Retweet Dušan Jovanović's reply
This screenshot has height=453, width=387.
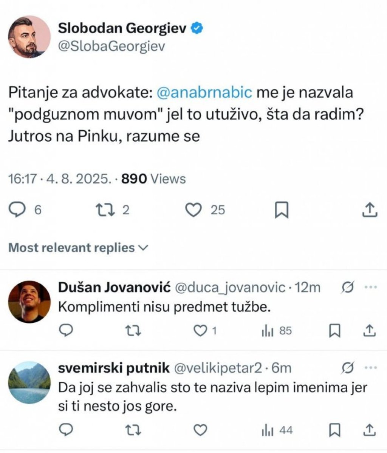click(x=133, y=331)
